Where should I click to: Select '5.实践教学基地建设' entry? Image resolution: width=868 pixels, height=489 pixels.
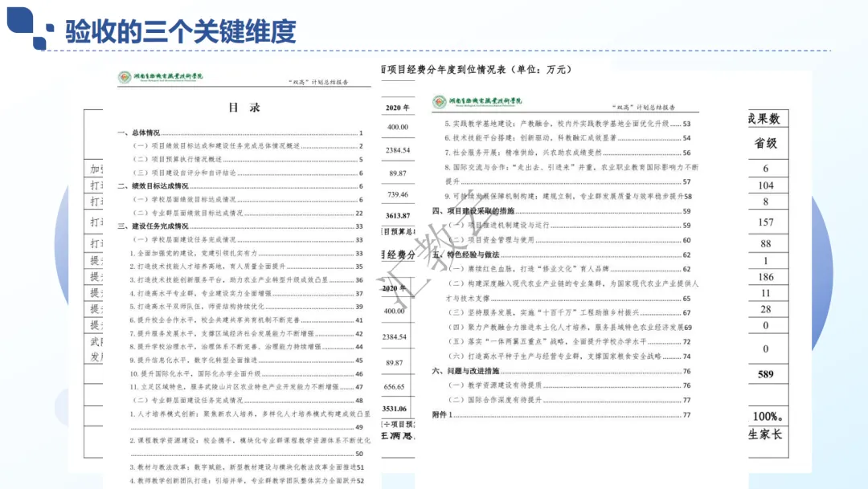pyautogui.click(x=567, y=124)
